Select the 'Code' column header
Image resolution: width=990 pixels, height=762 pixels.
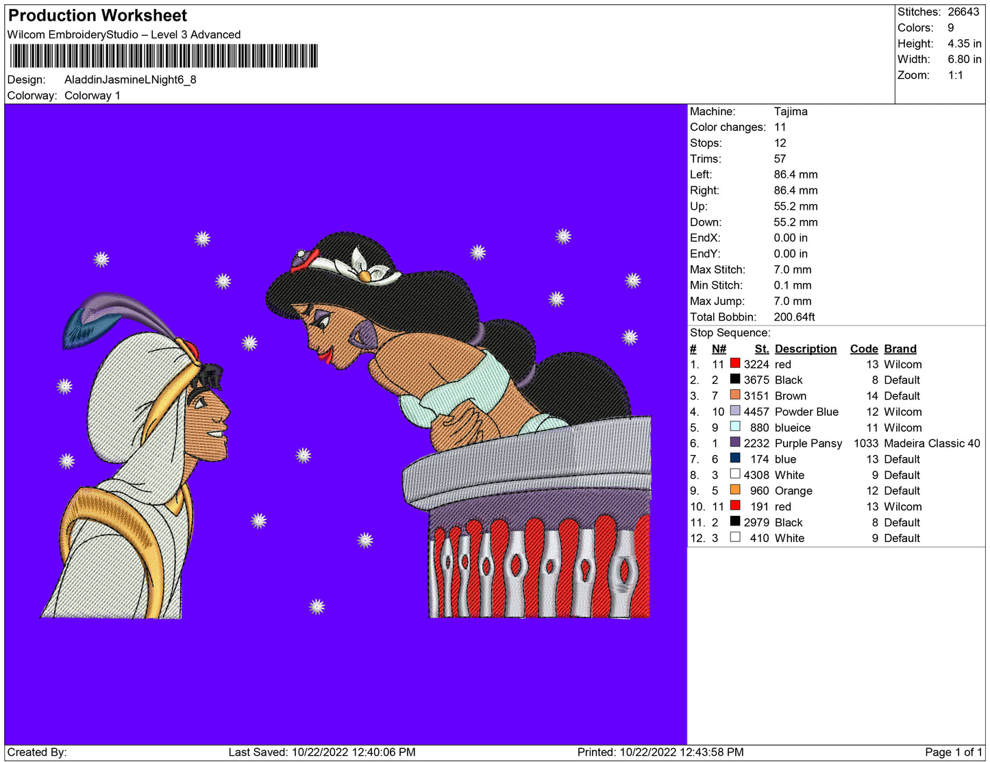[864, 348]
